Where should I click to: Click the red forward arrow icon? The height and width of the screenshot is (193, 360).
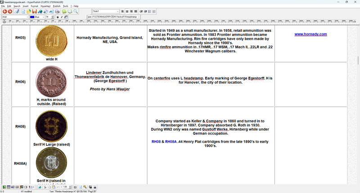tap(10, 12)
